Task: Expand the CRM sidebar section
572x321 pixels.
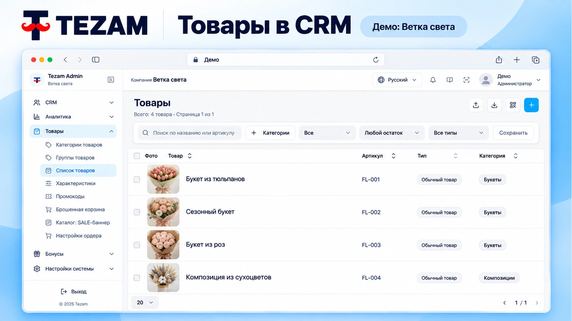Action: 73,102
